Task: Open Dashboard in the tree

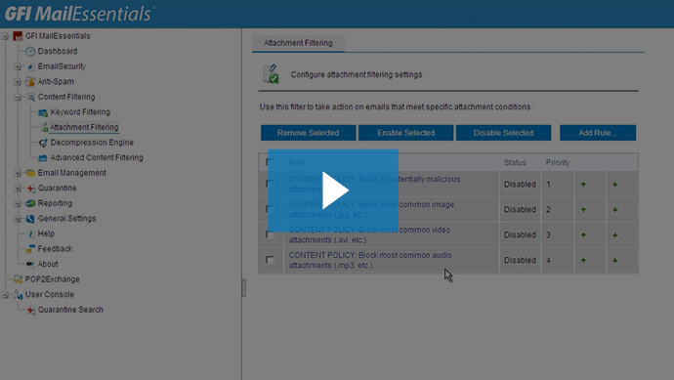Action: [58, 51]
